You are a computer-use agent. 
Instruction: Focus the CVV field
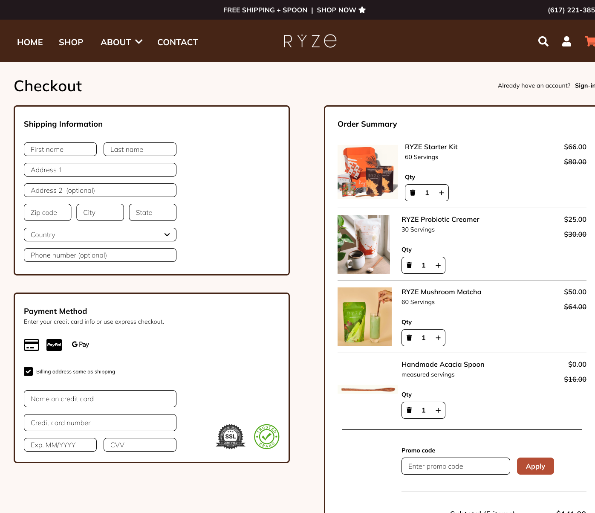pos(140,445)
